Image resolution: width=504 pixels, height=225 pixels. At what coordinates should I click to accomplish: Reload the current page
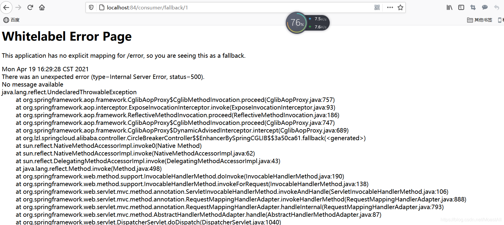click(x=30, y=7)
